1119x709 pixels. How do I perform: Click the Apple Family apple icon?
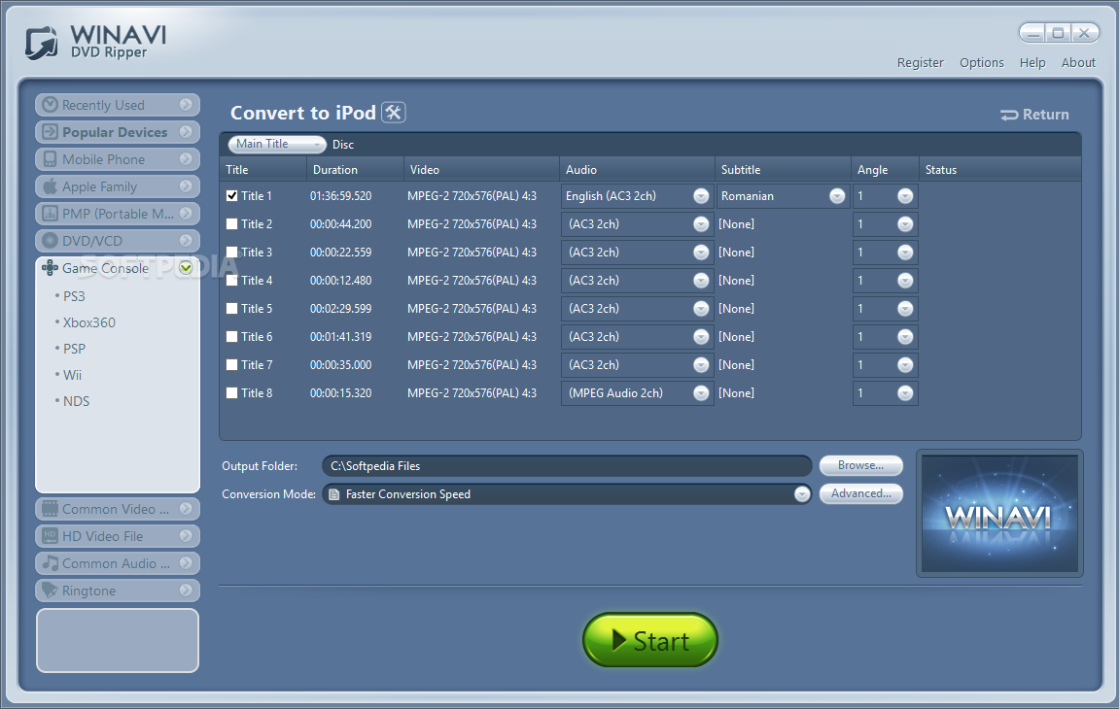50,186
